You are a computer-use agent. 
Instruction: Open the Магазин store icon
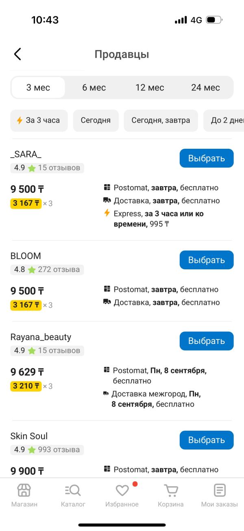pyautogui.click(x=24, y=490)
